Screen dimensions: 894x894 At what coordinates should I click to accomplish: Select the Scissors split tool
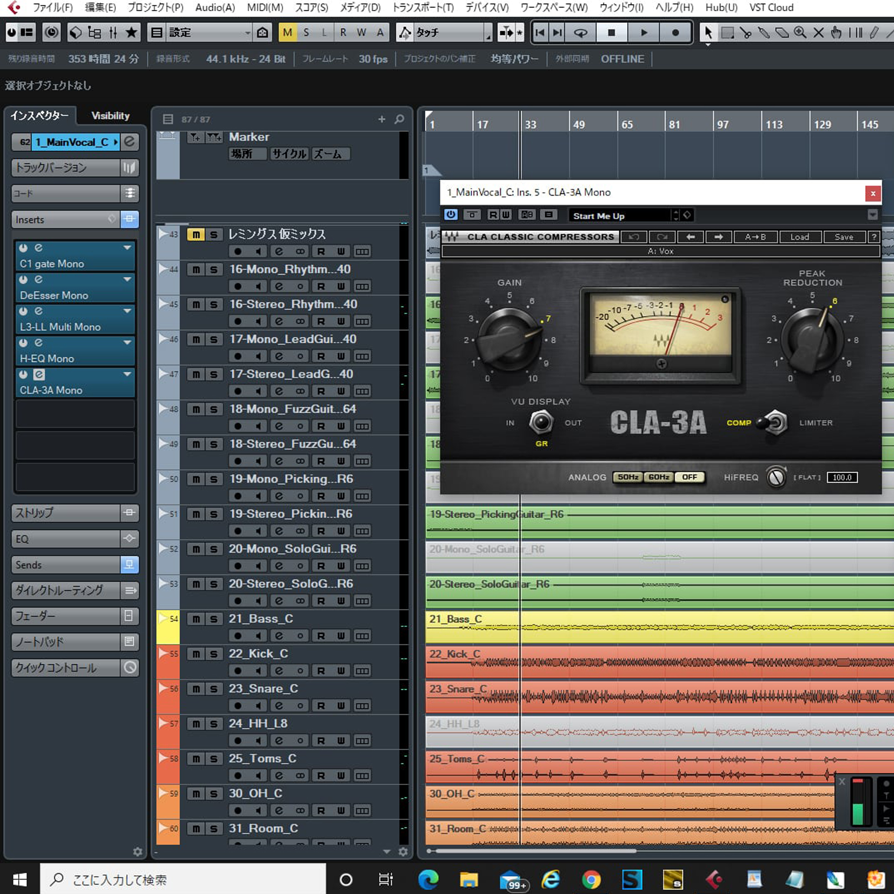point(745,33)
